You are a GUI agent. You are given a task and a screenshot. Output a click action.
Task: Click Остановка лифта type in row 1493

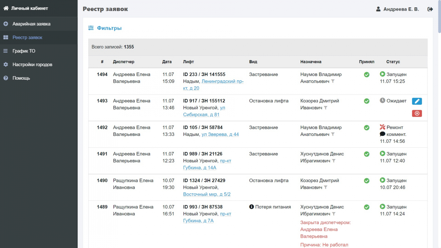pos(269,101)
